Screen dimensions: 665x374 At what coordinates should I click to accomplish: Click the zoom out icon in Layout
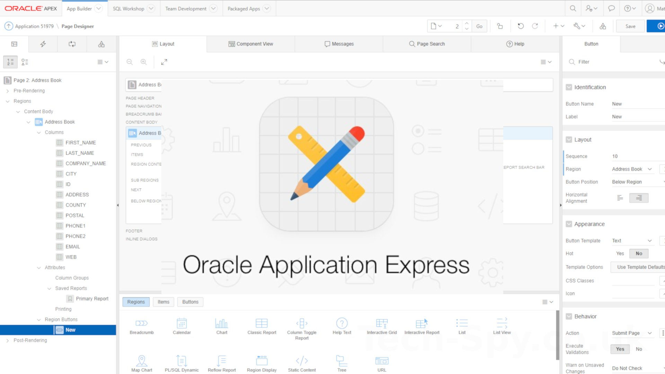(130, 62)
